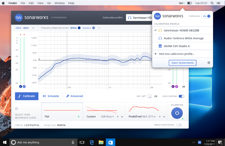Open Task View in taskbar
The image size is (225, 146).
(82, 142)
